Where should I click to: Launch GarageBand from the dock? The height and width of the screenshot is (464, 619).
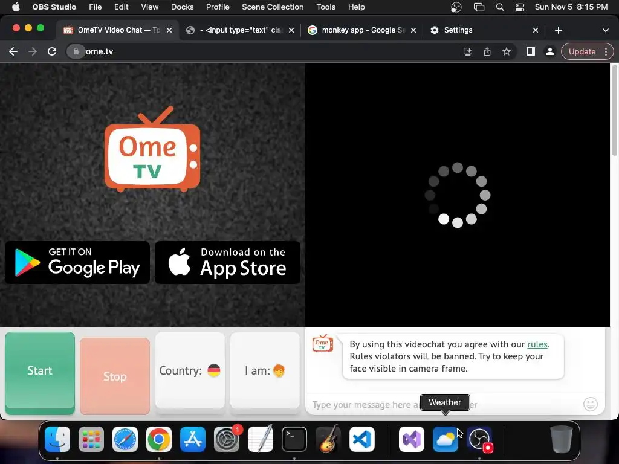[328, 439]
